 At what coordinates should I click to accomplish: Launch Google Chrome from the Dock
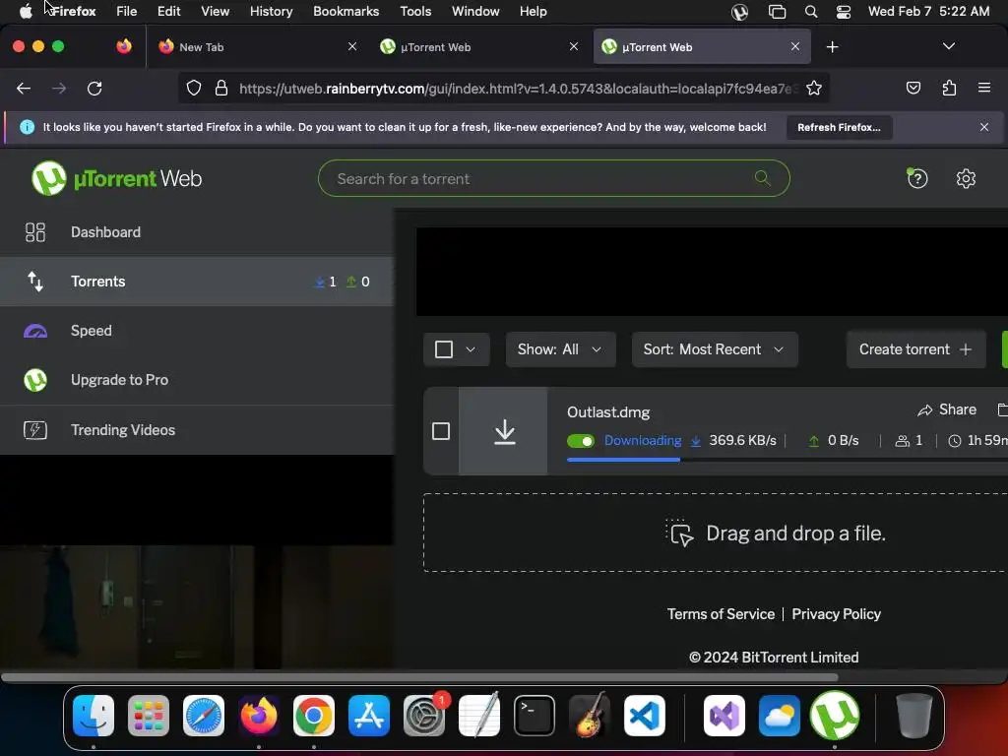tap(314, 715)
